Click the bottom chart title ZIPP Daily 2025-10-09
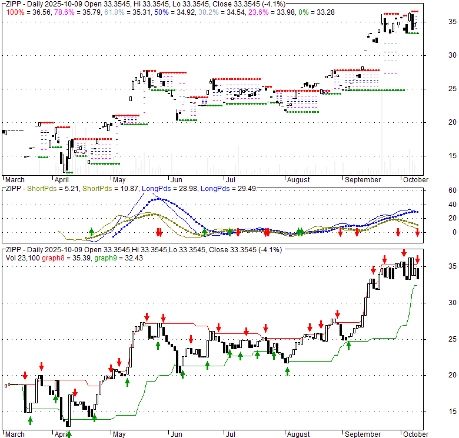 pyautogui.click(x=144, y=250)
